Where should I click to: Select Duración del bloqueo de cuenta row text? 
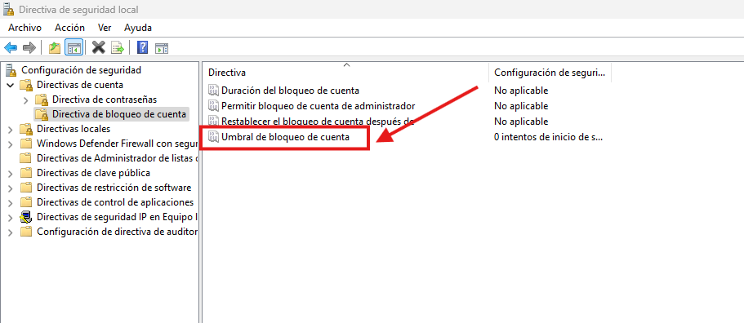291,91
